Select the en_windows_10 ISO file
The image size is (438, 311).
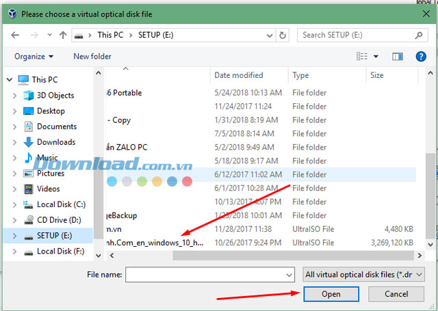155,243
